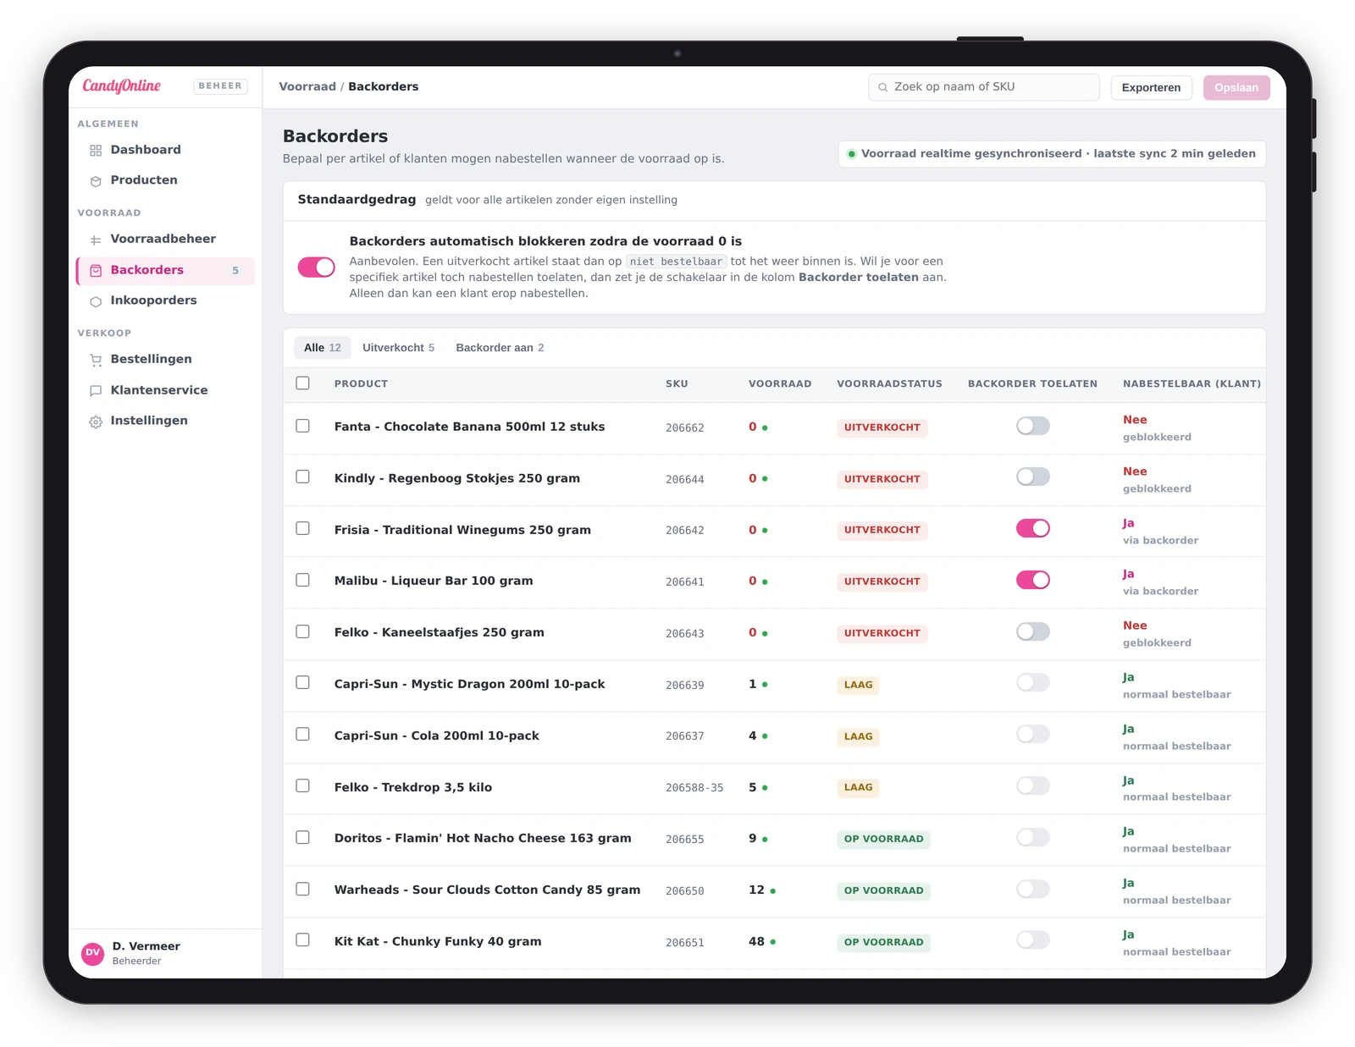The image size is (1355, 1047).
Task: Open Dashboard from sidebar icon
Action: point(96,151)
